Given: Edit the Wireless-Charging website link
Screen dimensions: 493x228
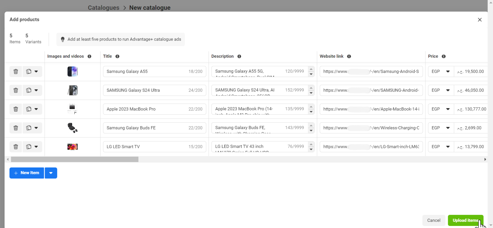Looking at the screenshot, I should pyautogui.click(x=371, y=128).
